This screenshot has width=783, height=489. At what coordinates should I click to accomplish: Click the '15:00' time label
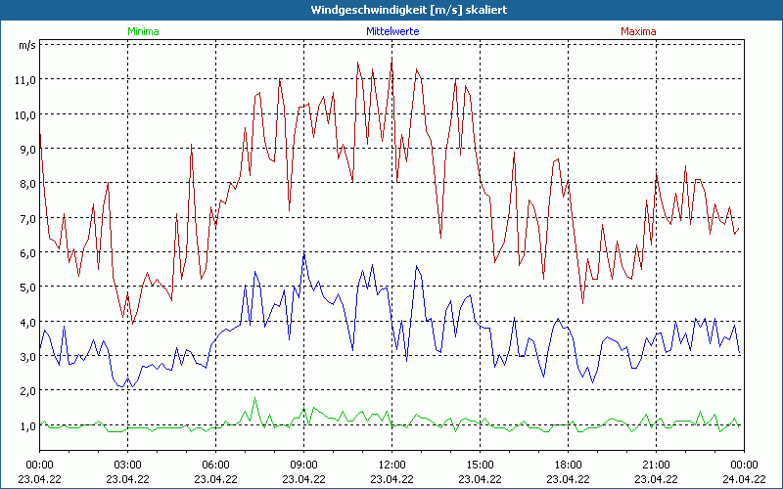pos(480,466)
